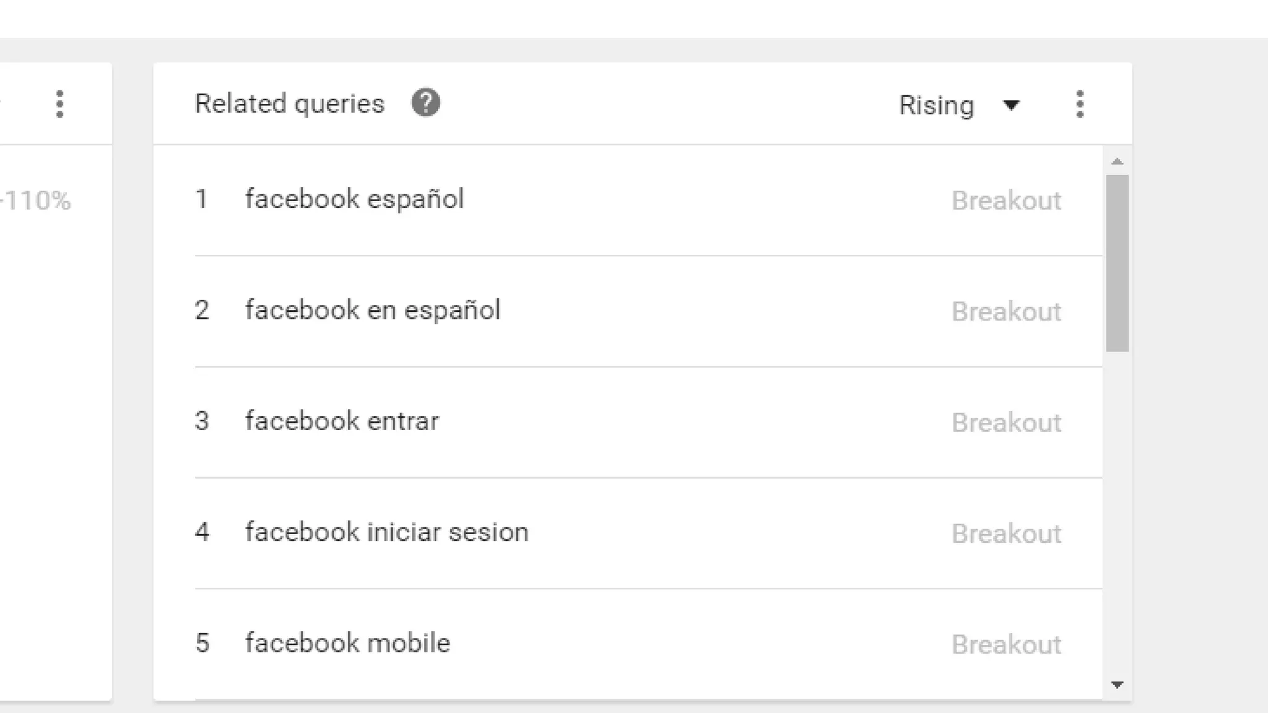
Task: Click the scrollbar down arrow
Action: (1118, 685)
